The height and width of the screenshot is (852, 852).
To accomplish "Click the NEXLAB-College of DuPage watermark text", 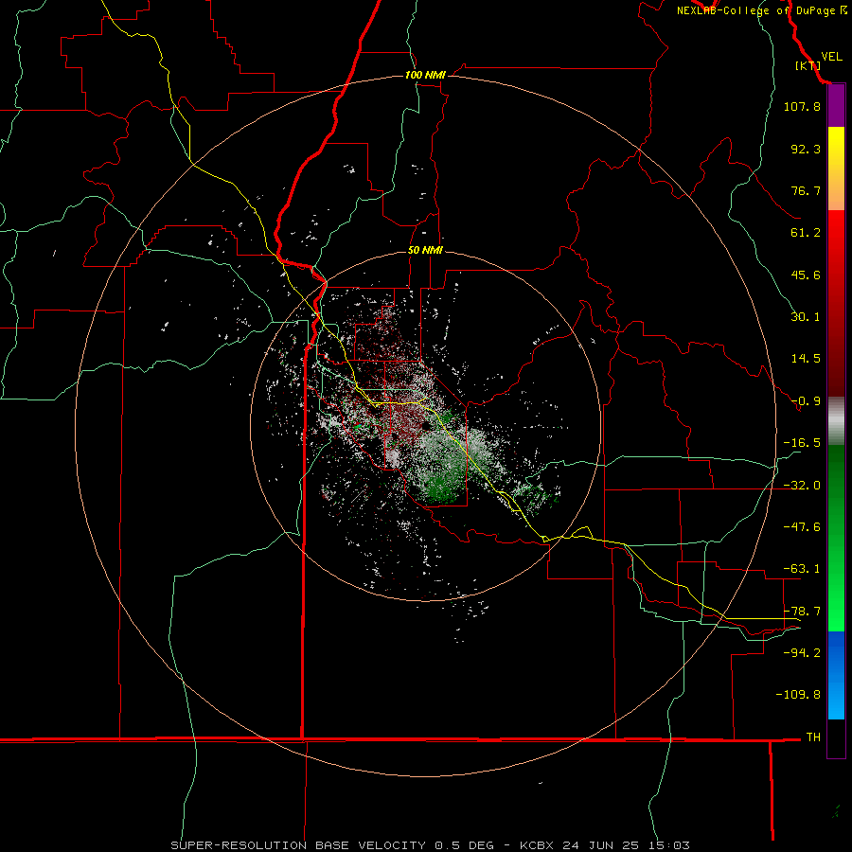I will tap(762, 10).
